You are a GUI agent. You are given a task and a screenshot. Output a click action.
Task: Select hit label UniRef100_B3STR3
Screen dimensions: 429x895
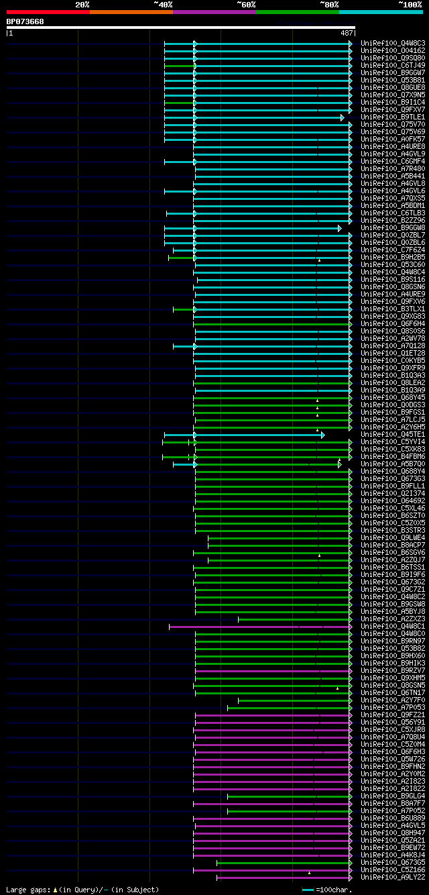(393, 530)
